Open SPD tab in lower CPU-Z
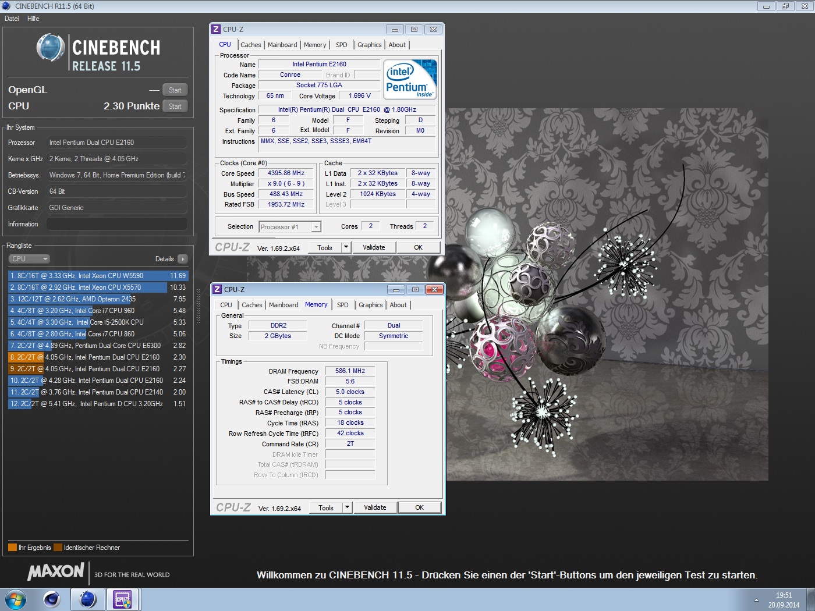Screen dimensions: 815x611 [343, 305]
